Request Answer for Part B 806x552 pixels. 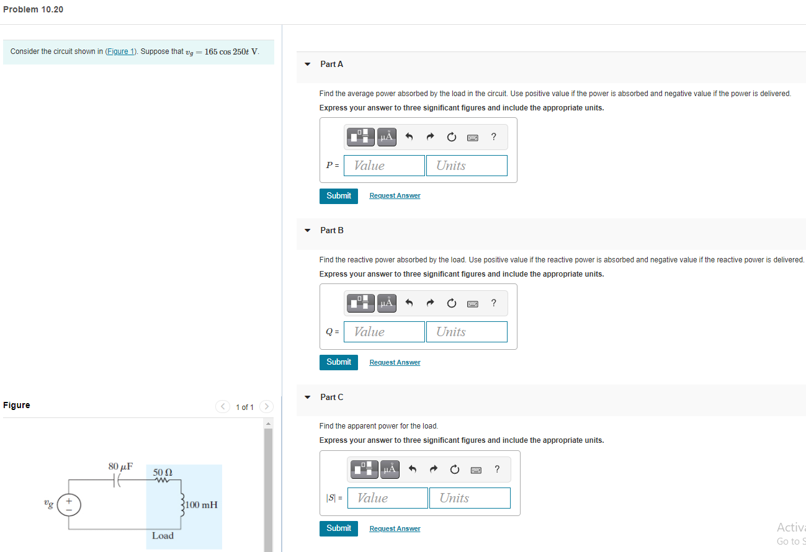point(395,363)
